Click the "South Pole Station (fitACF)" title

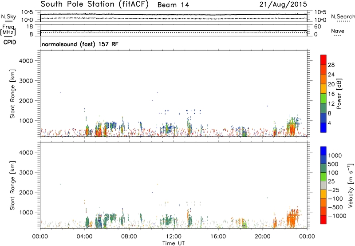95,4
